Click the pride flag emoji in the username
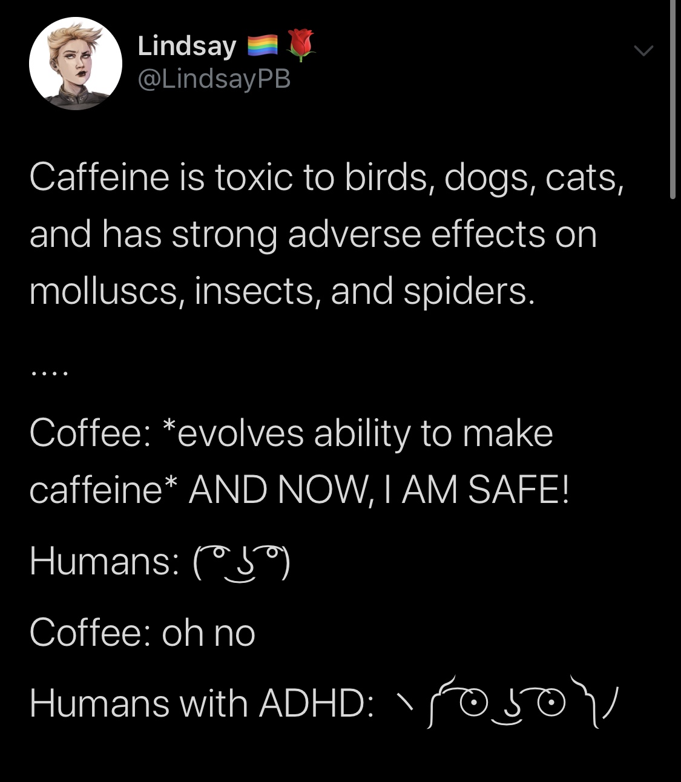681x782 pixels. click(263, 45)
